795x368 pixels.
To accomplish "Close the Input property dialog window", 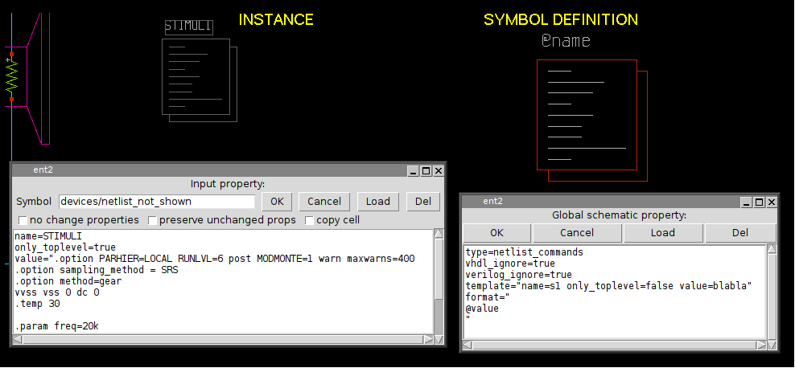I will tap(438, 170).
